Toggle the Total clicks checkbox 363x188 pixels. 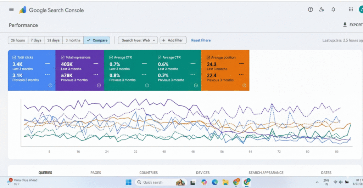click(x=14, y=57)
